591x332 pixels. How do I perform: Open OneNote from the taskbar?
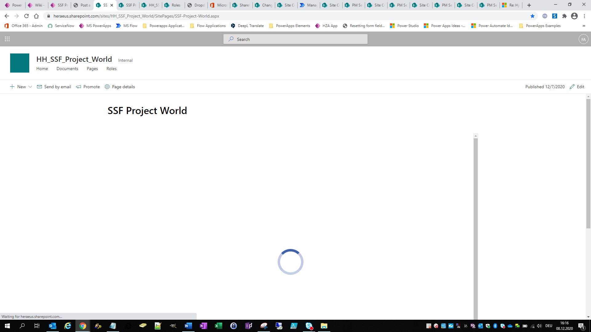pos(203,326)
